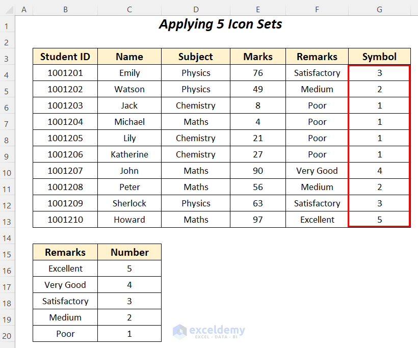
Task: Select Student ID cell 1001206
Action: coord(65,154)
